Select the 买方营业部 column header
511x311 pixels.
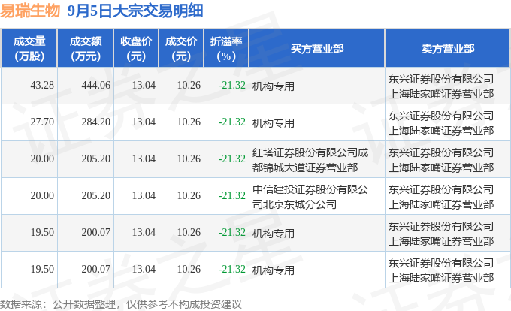(x=317, y=49)
